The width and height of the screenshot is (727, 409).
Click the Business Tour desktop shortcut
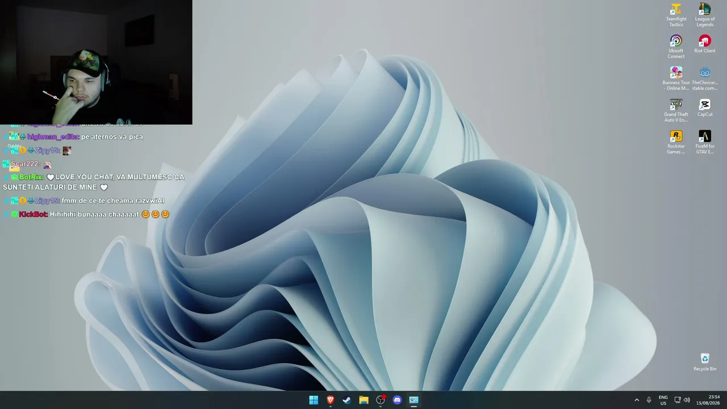(x=676, y=79)
